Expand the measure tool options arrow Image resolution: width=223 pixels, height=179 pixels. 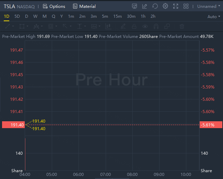point(85,26)
